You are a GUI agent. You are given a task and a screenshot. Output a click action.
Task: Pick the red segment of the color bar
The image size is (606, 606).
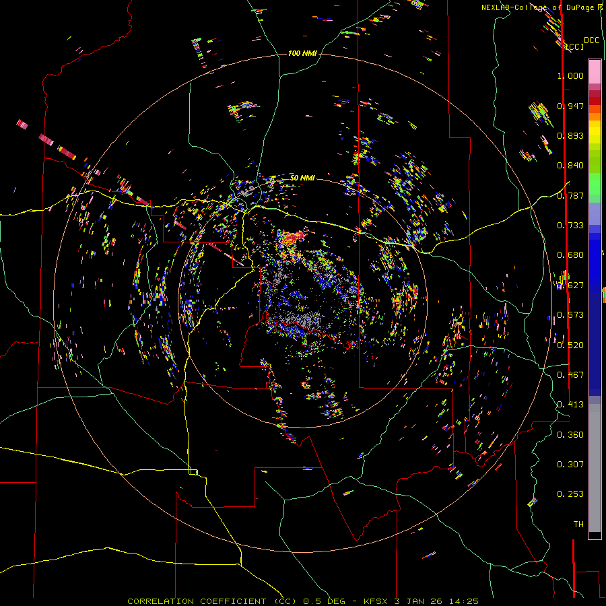[595, 101]
